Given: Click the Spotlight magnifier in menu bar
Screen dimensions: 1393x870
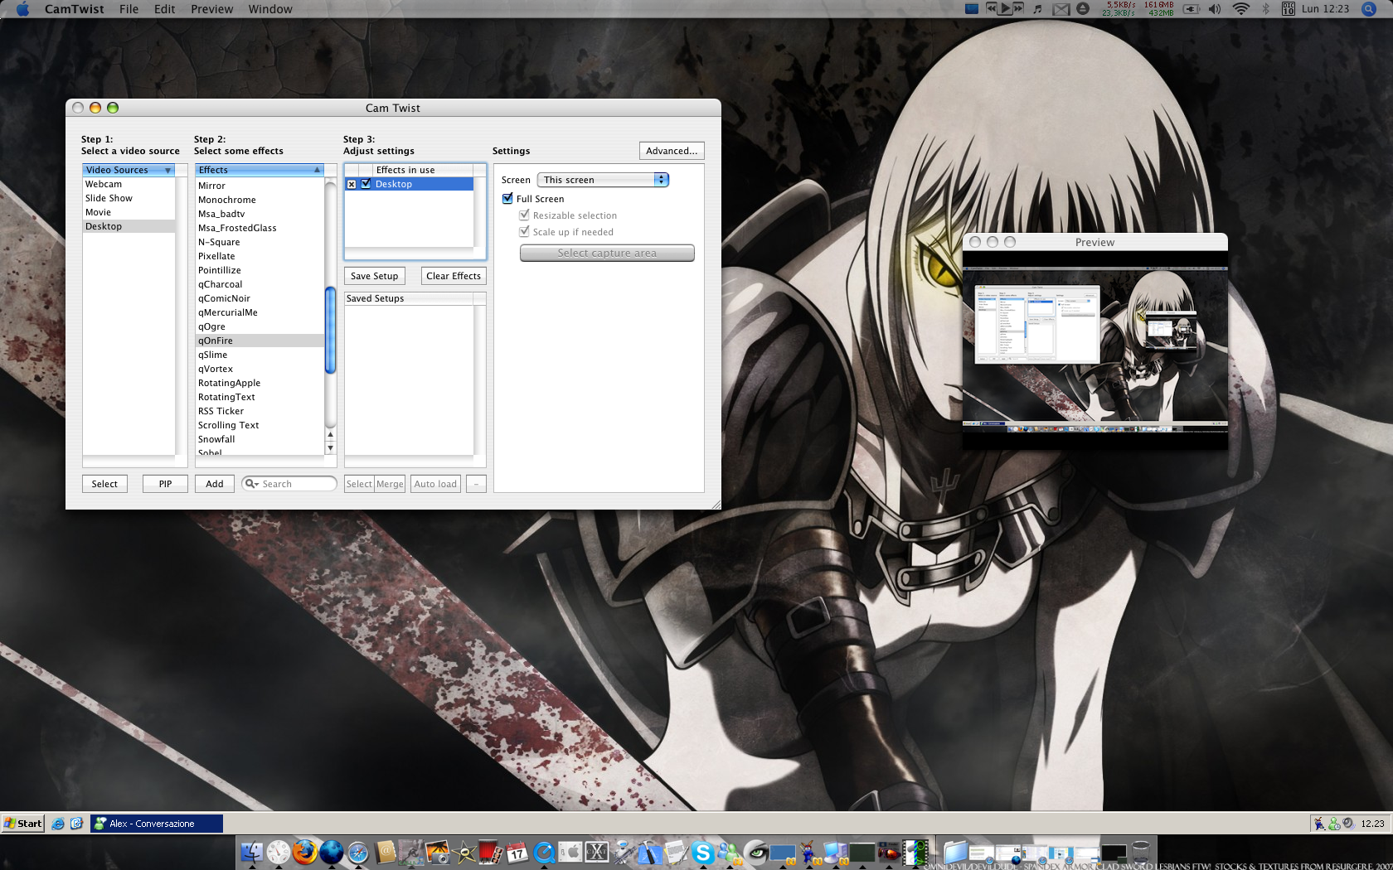Looking at the screenshot, I should click(x=1369, y=9).
